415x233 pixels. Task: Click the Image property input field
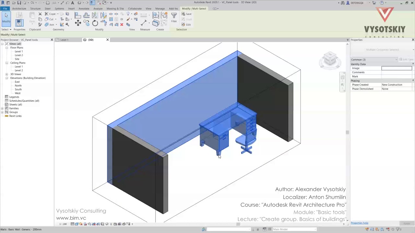click(397, 68)
